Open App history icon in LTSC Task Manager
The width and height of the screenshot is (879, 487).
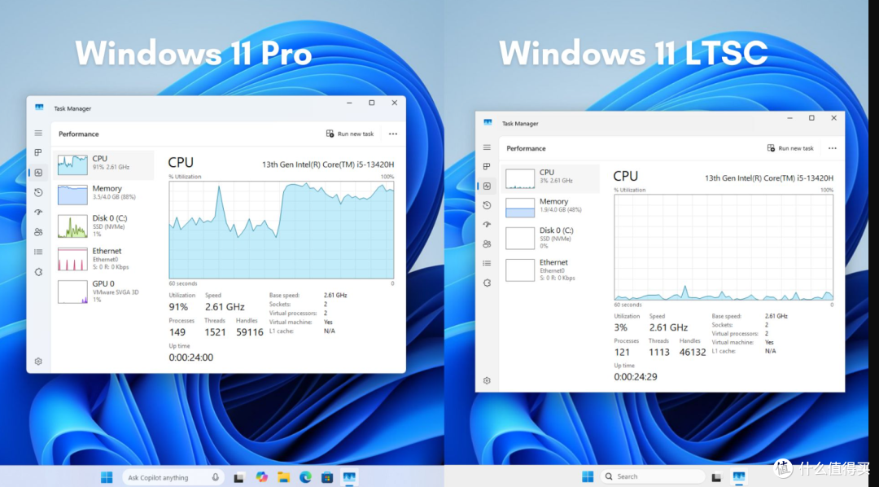tap(487, 205)
